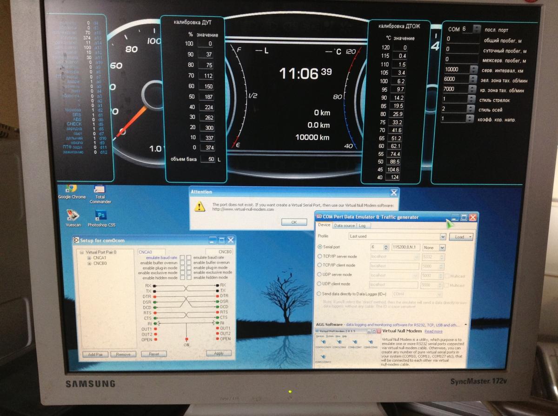Launch Vuescan from the desktop
This screenshot has width=558, height=416.
[x=73, y=216]
